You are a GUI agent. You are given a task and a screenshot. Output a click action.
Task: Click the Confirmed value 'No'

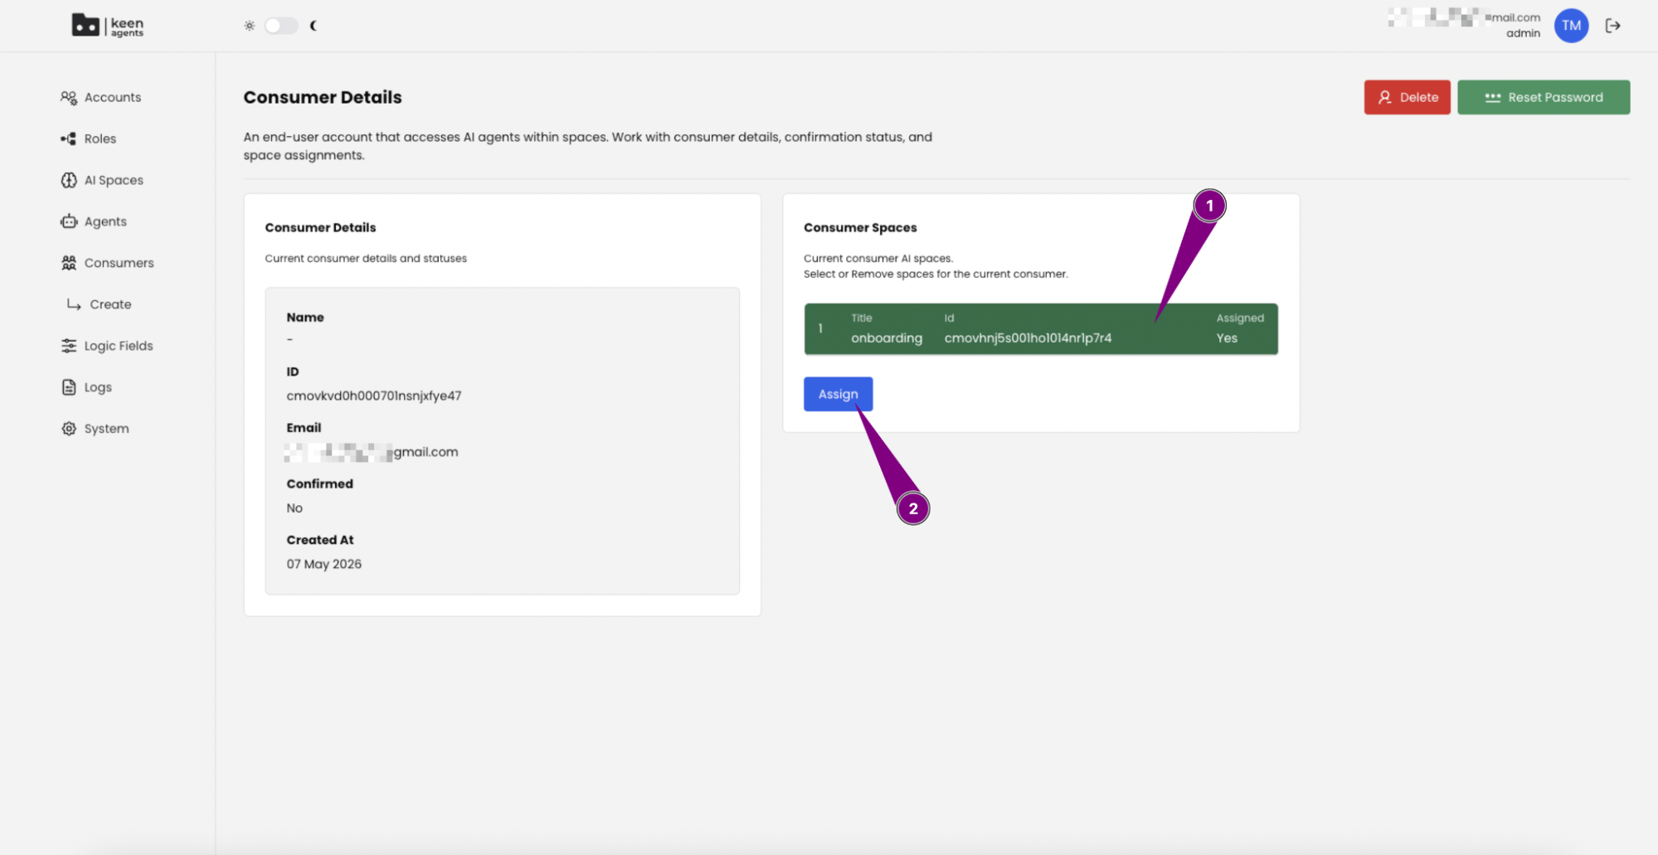[294, 508]
